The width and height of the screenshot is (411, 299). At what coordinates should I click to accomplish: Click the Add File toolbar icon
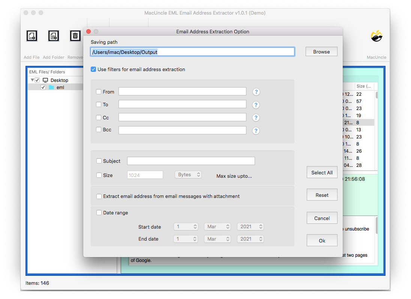point(32,36)
